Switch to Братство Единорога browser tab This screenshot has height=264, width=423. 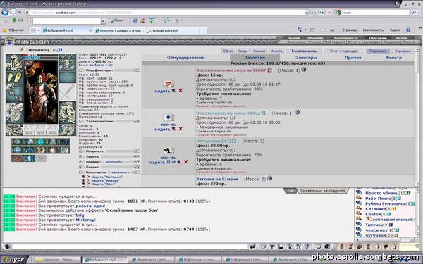pyautogui.click(x=120, y=31)
